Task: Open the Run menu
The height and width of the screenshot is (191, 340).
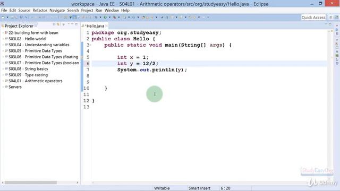Action: (x=99, y=11)
